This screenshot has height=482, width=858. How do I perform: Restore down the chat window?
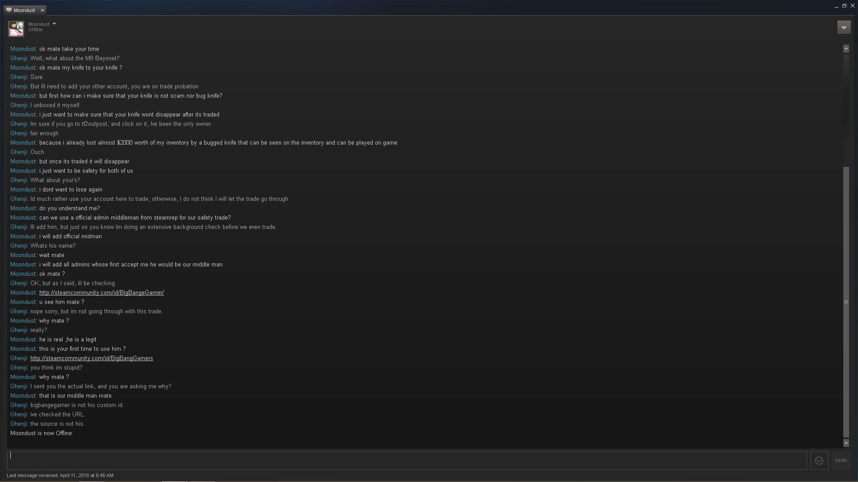(x=844, y=6)
